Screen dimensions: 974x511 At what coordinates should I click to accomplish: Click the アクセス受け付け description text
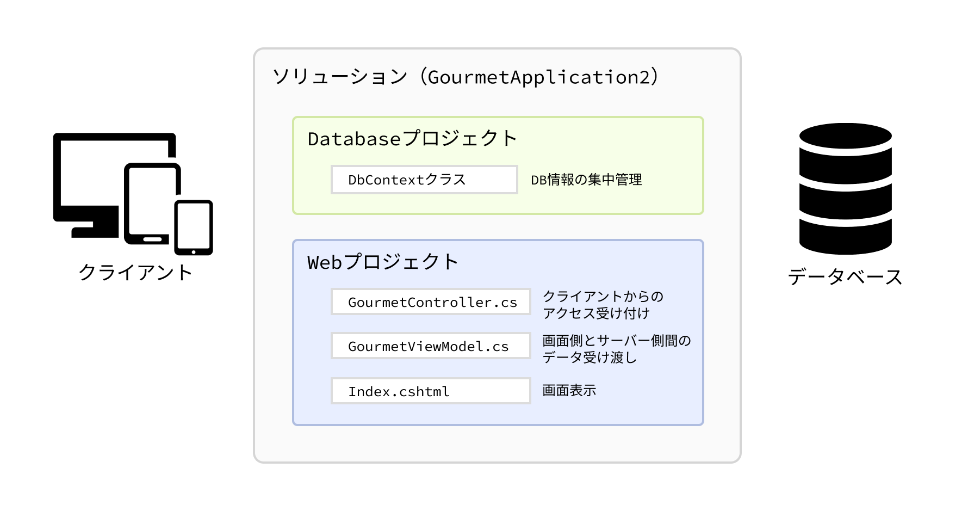(x=596, y=313)
